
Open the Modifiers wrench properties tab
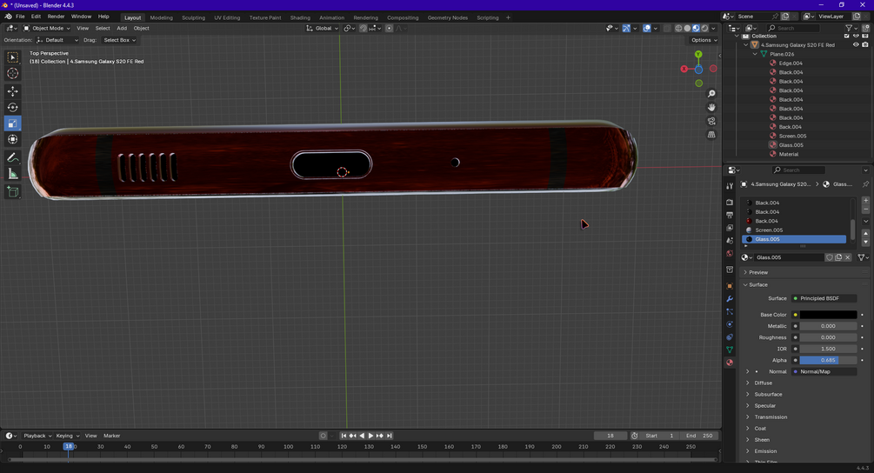tap(730, 299)
